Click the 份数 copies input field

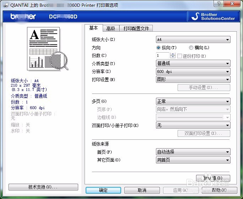163,55
